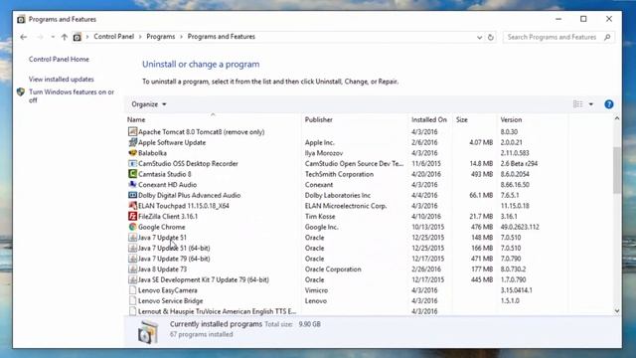Open Control Panel Home link

tap(59, 60)
